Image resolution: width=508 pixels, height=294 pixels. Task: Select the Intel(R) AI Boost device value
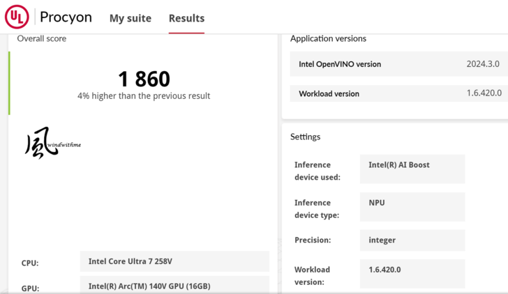(x=412, y=169)
